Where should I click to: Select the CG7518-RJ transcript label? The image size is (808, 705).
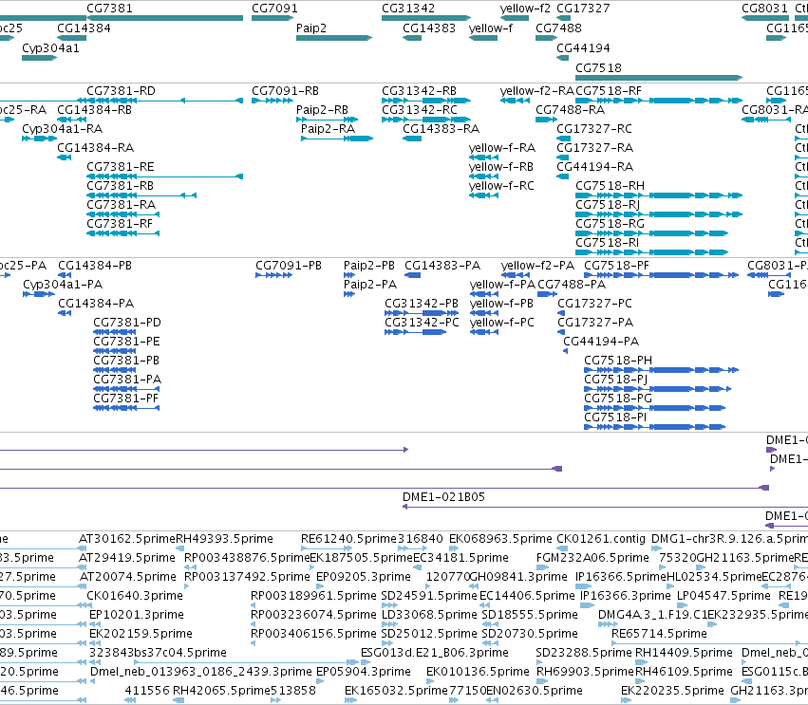point(608,205)
